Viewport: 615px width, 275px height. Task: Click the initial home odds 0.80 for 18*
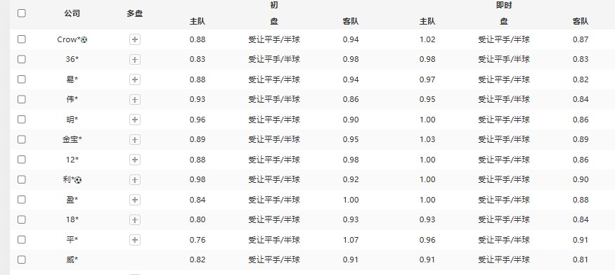click(x=198, y=219)
